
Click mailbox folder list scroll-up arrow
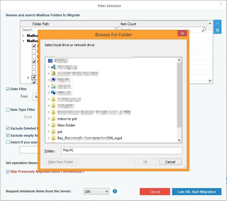coord(210,23)
